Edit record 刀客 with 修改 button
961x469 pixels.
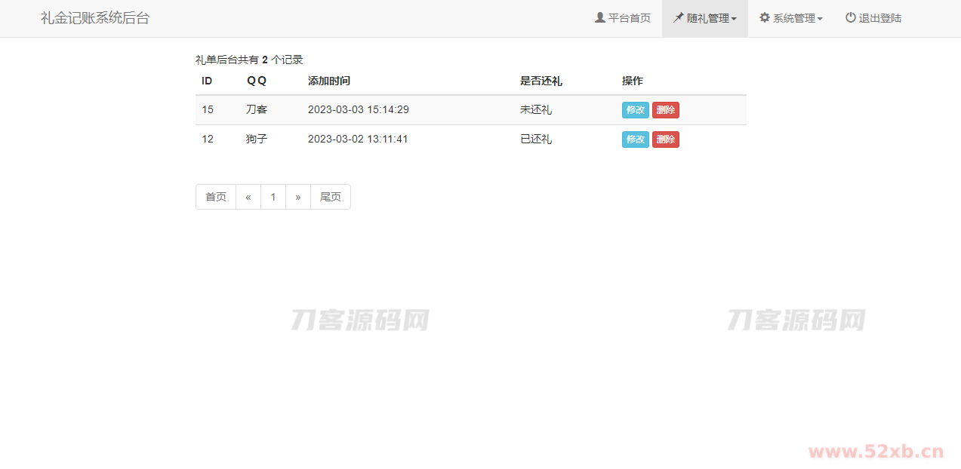pyautogui.click(x=635, y=110)
